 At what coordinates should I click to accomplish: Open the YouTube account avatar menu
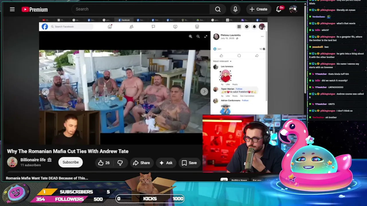click(293, 9)
